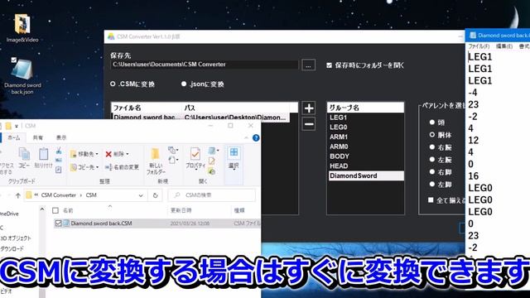Click the up-arrow navigation button in Explorer
Image resolution: width=530 pixels, height=298 pixels.
[x=18, y=195]
